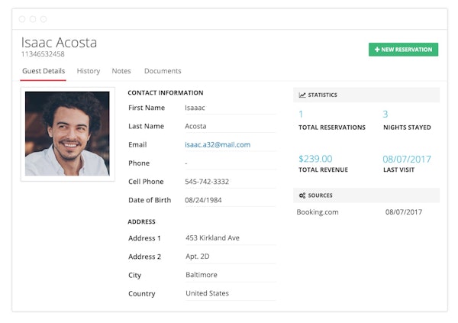
Task: Click the Last Name field
Action: click(229, 126)
